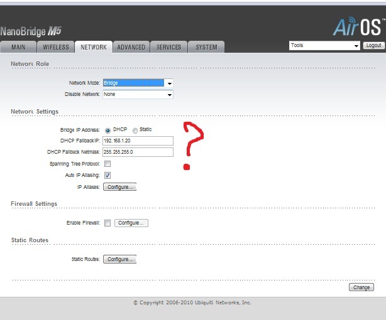Screen dimensions: 386x320
Task: Enable Spanning Tree Protocol checkbox
Action: [108, 164]
